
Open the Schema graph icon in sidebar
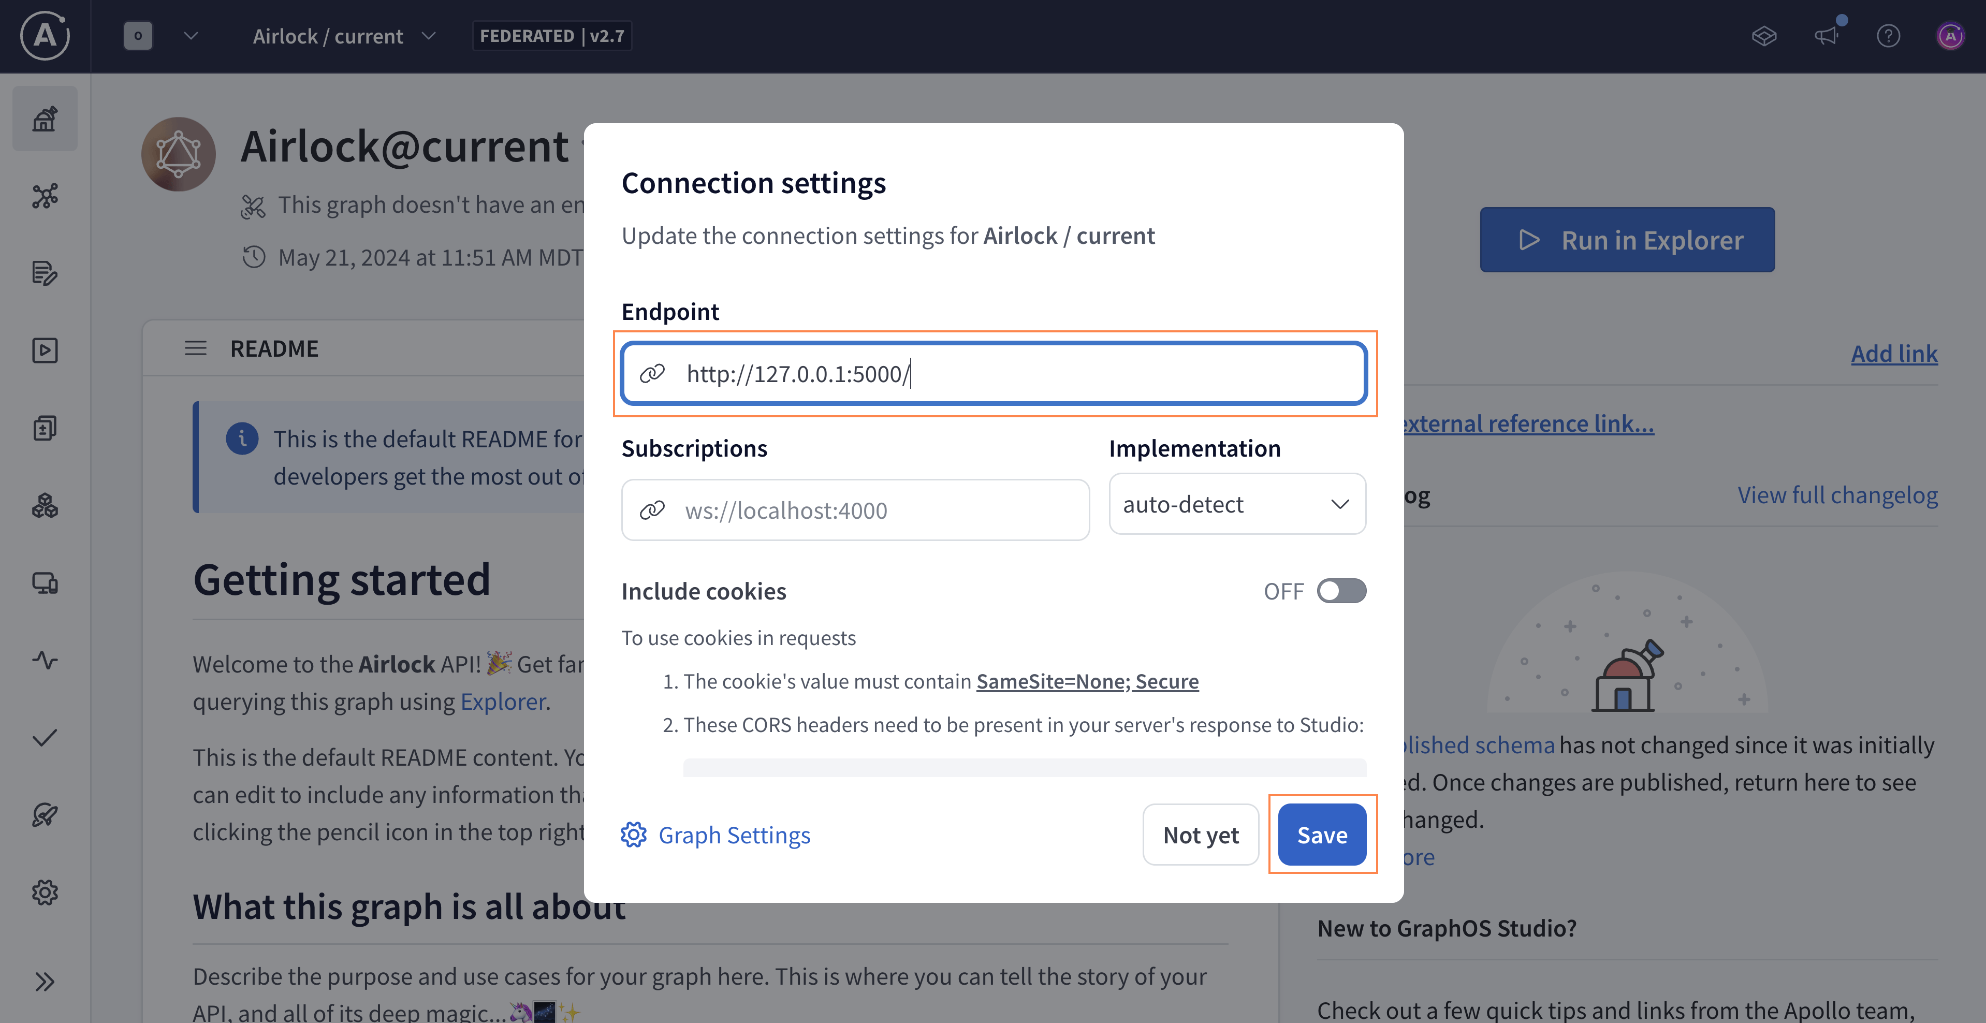pyautogui.click(x=45, y=196)
